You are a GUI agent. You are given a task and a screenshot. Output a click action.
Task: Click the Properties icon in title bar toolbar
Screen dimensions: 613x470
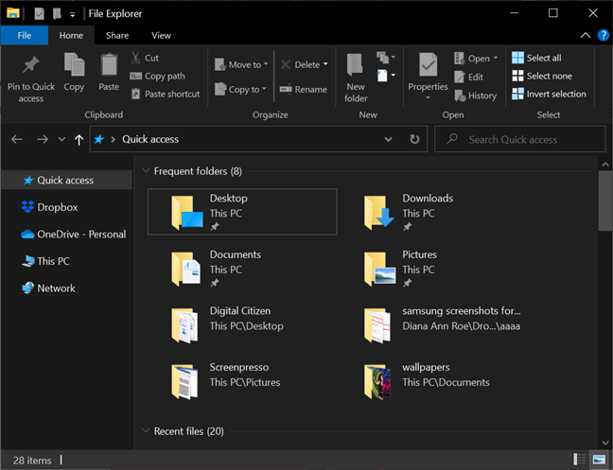[x=39, y=13]
